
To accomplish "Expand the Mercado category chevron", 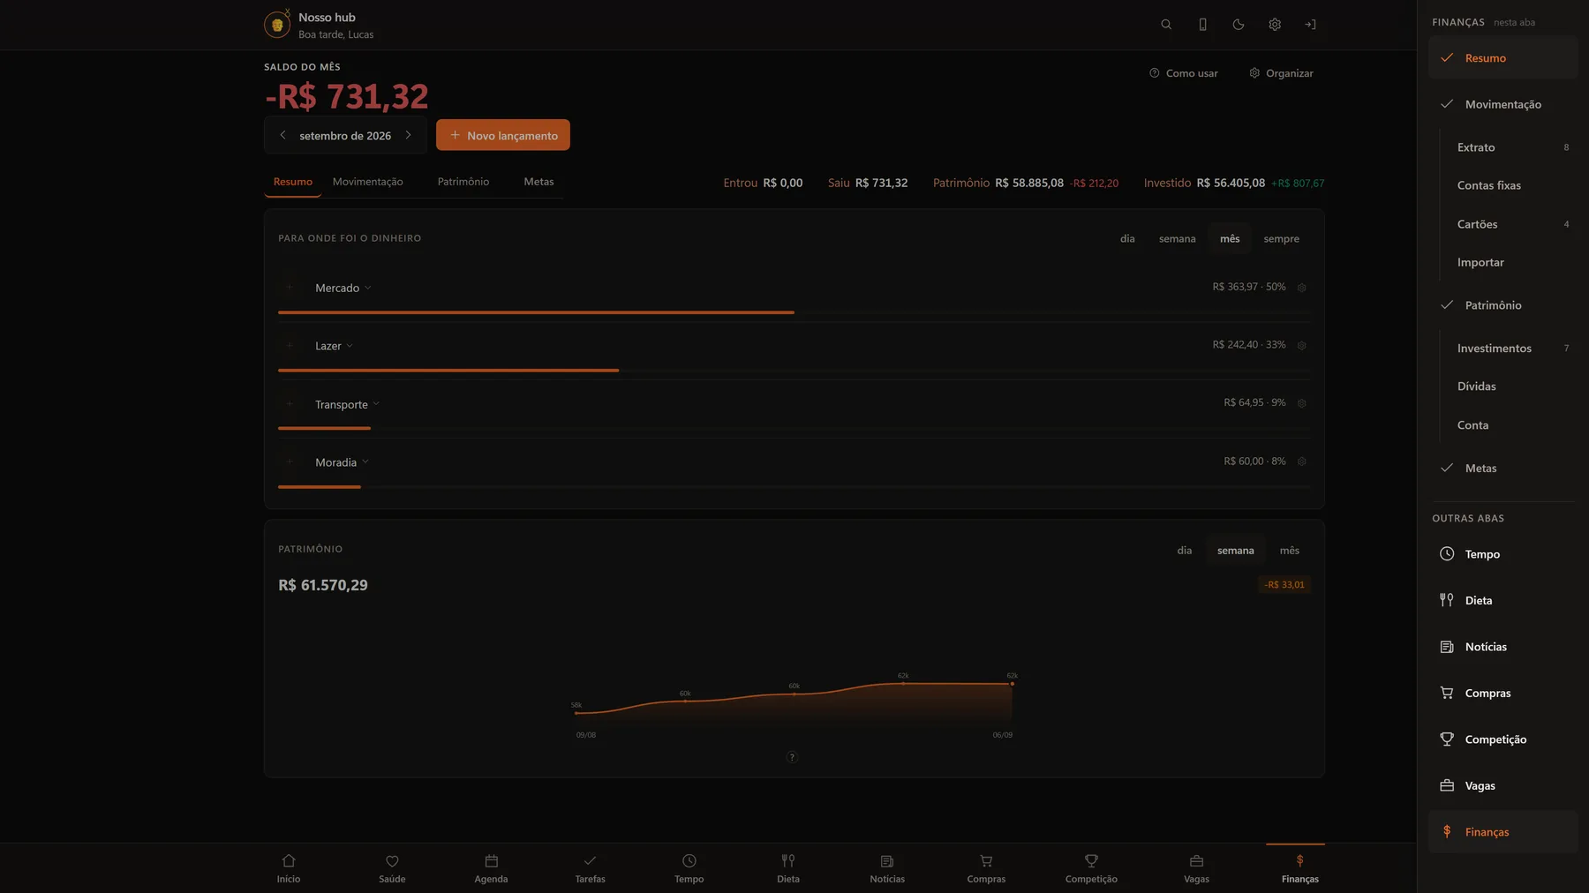I will 368,288.
